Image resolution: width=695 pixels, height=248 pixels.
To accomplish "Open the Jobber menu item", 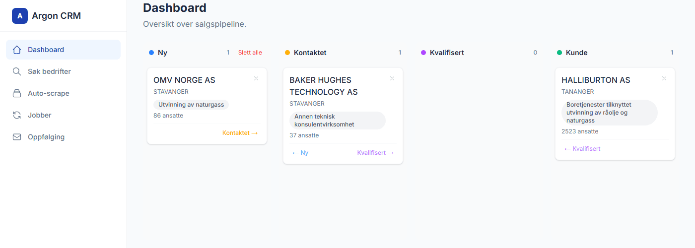I will pos(63,115).
